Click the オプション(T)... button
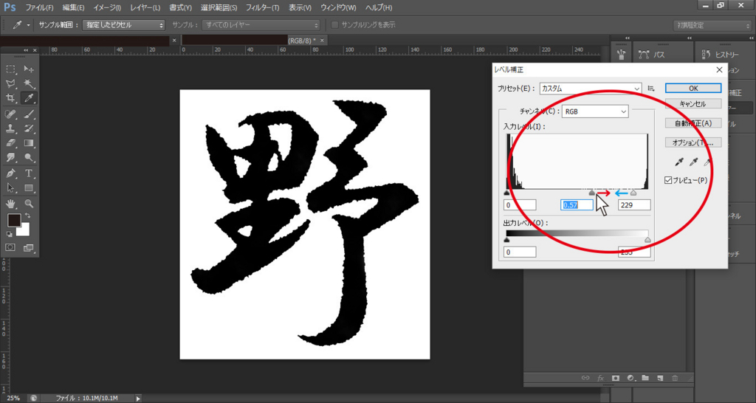 (693, 142)
